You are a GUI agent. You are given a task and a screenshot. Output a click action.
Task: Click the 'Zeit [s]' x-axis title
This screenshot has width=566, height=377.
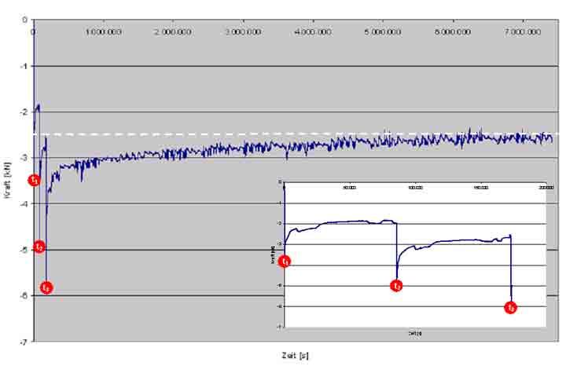(295, 356)
